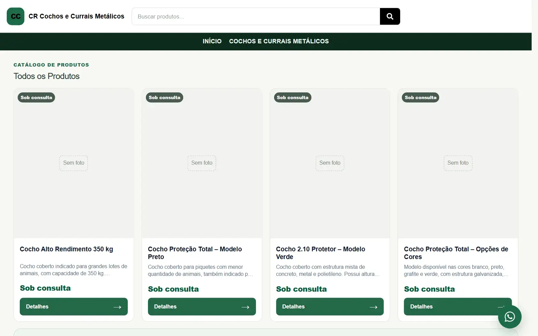Click the 'CATÁLOGO DE PRODUTOS' label
The height and width of the screenshot is (336, 538).
tap(51, 65)
